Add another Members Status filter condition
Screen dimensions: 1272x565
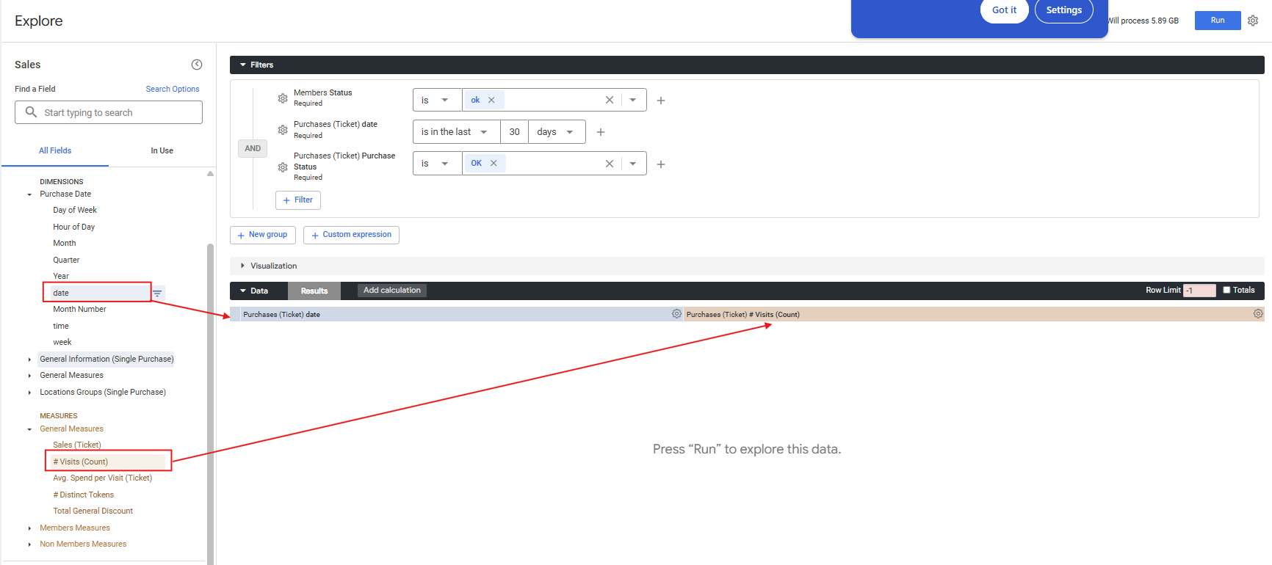[661, 101]
